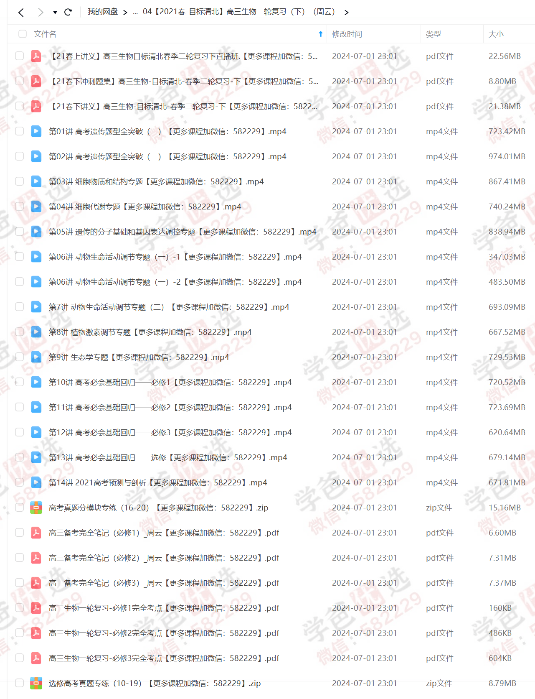Click PDF icon of 高三备考完全笔记（必修1）

tap(36, 533)
